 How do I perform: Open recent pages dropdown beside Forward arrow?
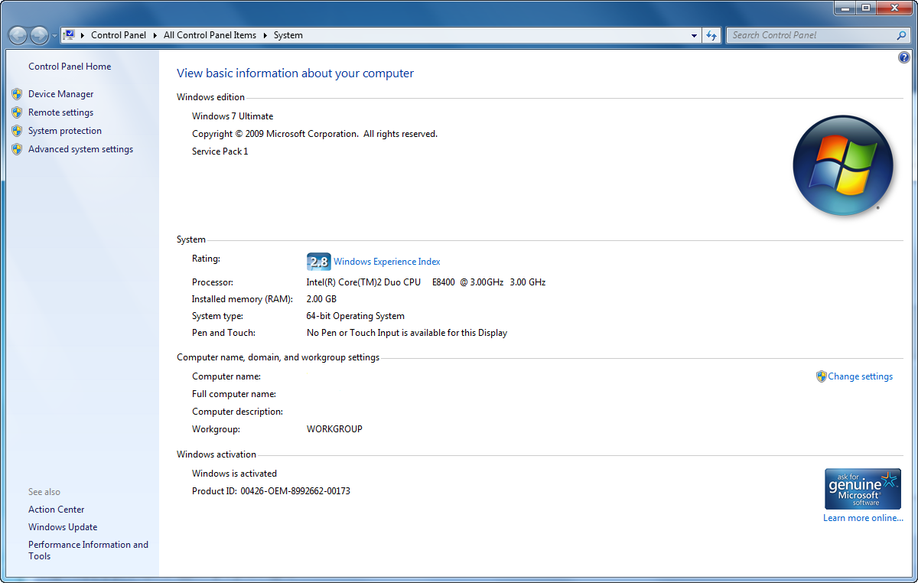click(x=54, y=36)
